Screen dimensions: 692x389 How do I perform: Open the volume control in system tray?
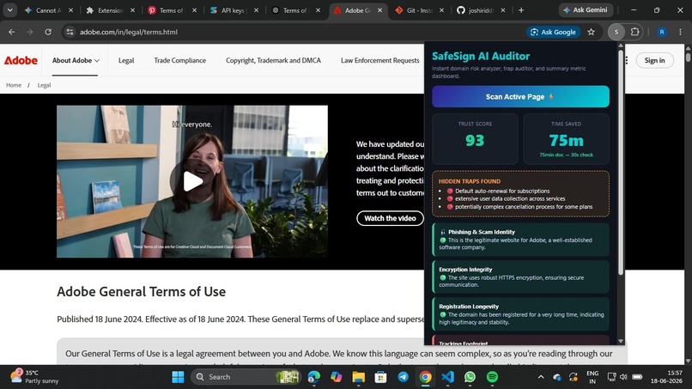tap(623, 377)
